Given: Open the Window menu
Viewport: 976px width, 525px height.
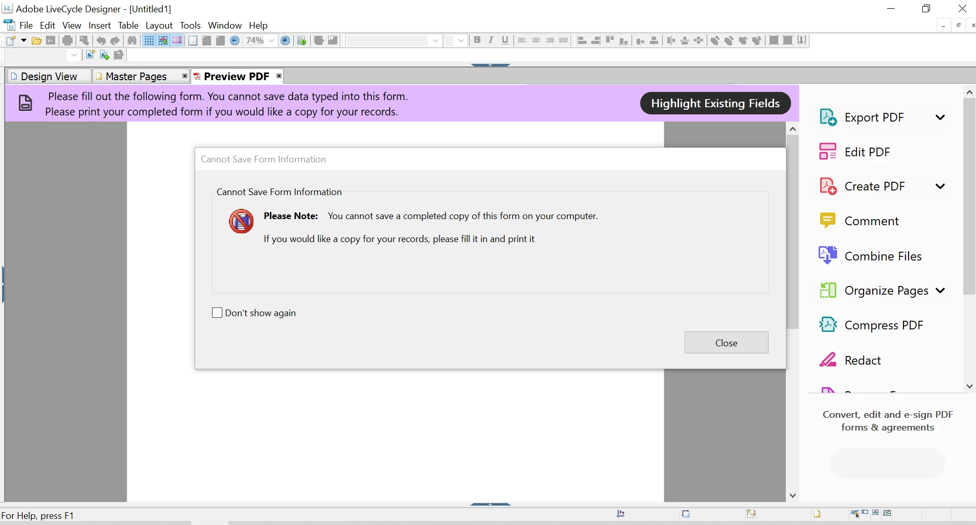Looking at the screenshot, I should point(225,26).
